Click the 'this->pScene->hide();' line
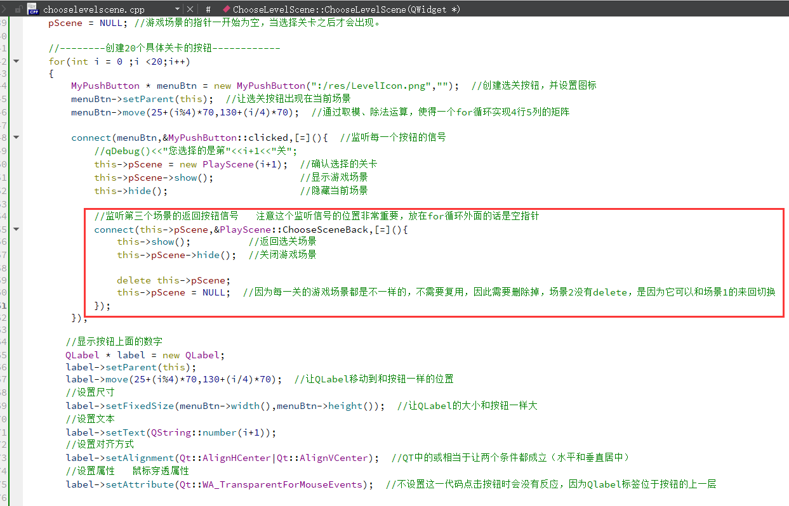 pos(216,255)
